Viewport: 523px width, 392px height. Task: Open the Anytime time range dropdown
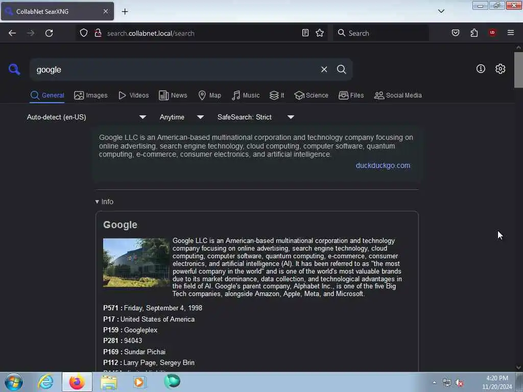click(x=181, y=117)
